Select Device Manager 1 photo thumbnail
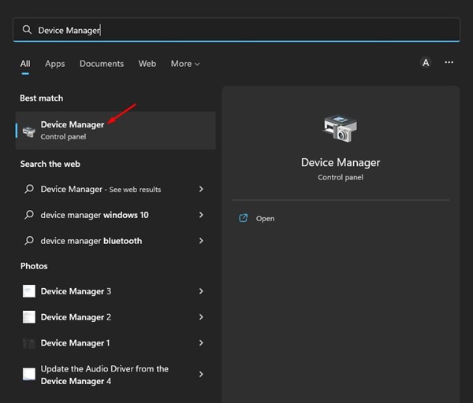Viewport: 473px width, 403px height. [29, 343]
